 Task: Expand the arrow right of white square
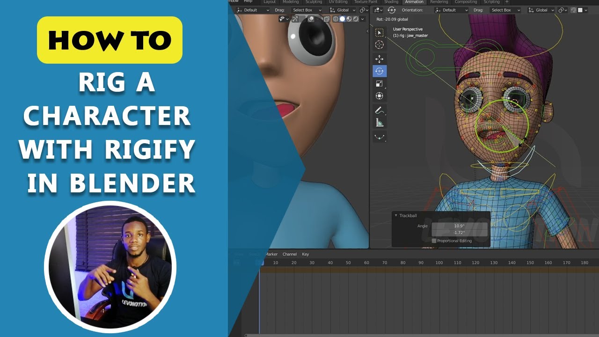(586, 10)
